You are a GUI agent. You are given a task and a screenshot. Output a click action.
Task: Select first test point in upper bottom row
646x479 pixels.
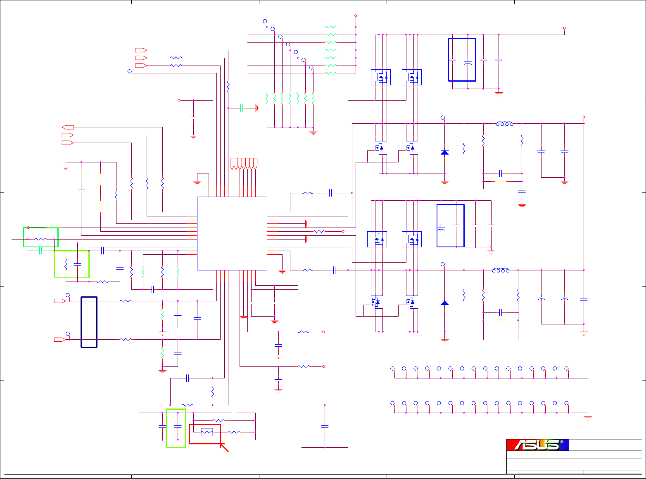[x=392, y=369]
